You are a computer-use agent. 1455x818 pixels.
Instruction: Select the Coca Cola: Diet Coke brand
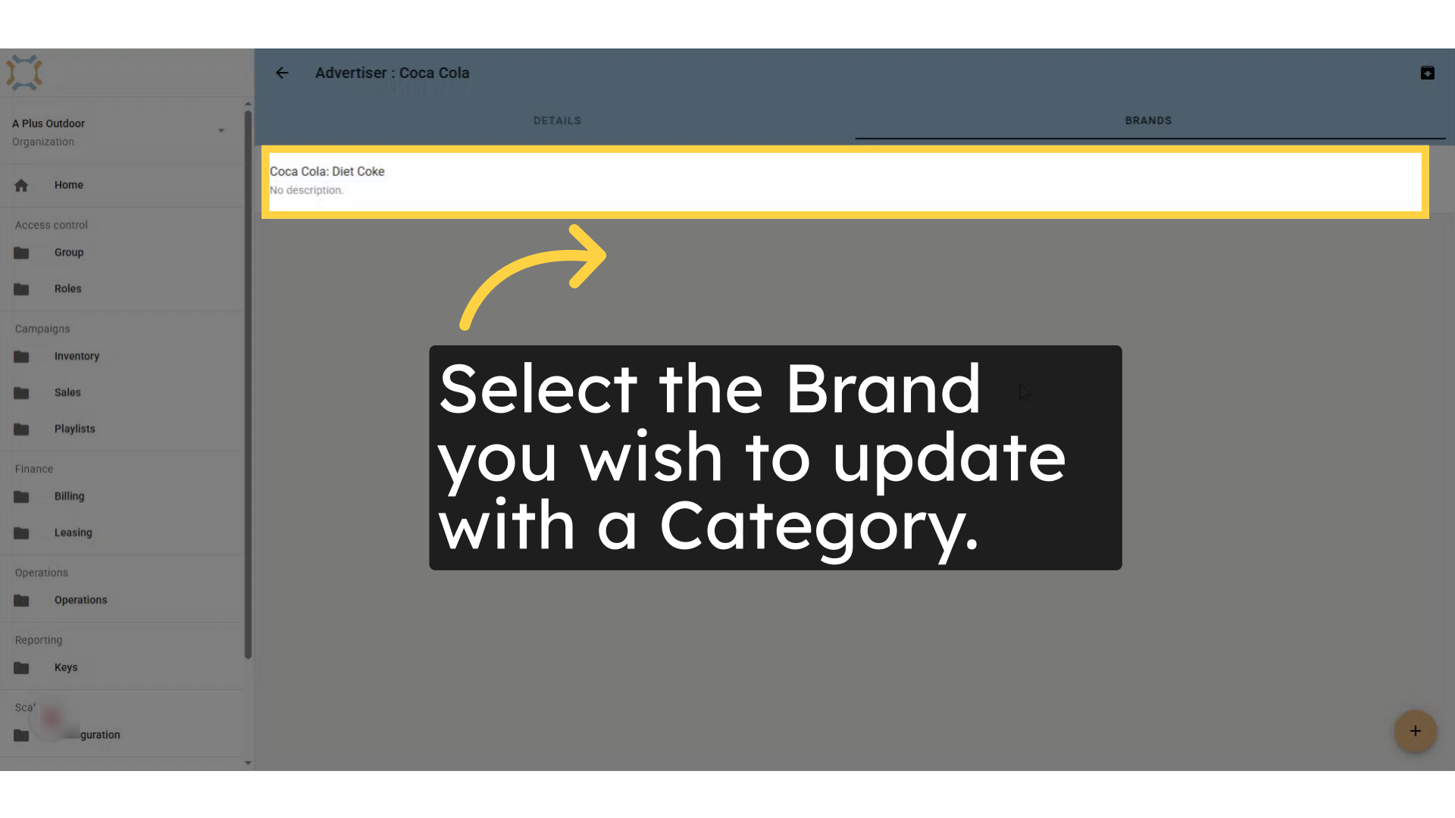tap(845, 182)
